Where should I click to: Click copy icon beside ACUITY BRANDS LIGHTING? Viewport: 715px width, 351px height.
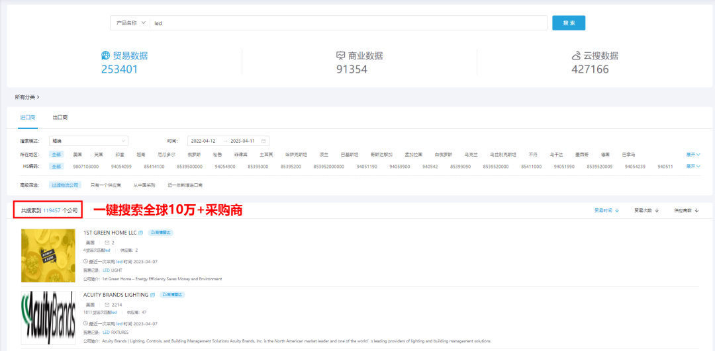click(x=153, y=295)
